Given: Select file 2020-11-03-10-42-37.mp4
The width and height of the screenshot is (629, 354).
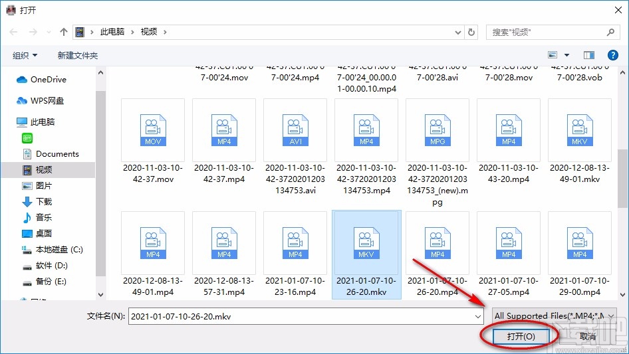Looking at the screenshot, I should point(224,141).
